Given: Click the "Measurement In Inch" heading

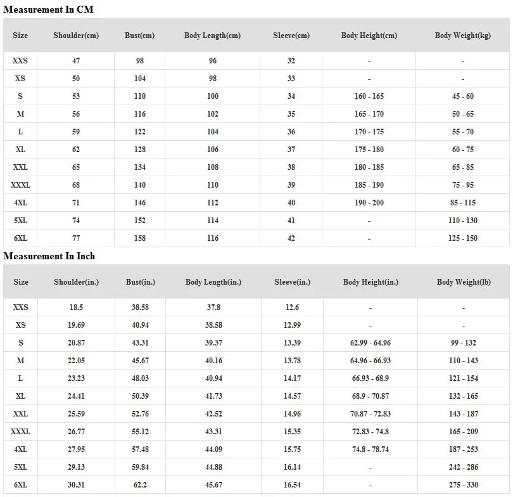Looking at the screenshot, I should [x=49, y=256].
